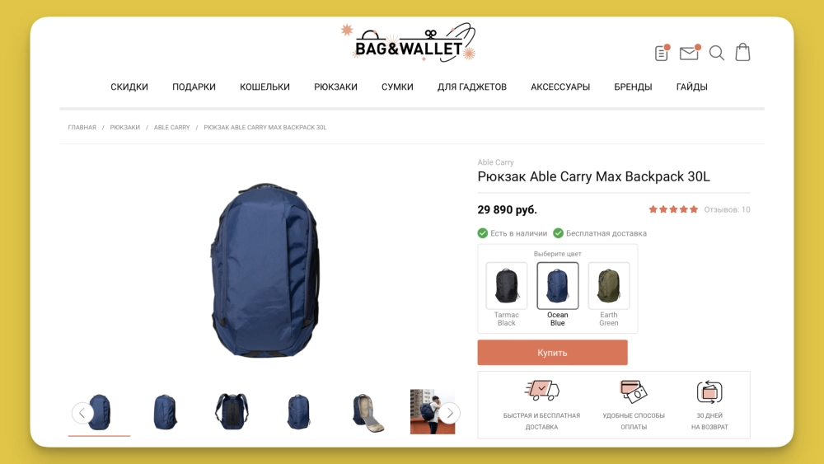
Task: Open the envelope messages icon
Action: click(690, 53)
